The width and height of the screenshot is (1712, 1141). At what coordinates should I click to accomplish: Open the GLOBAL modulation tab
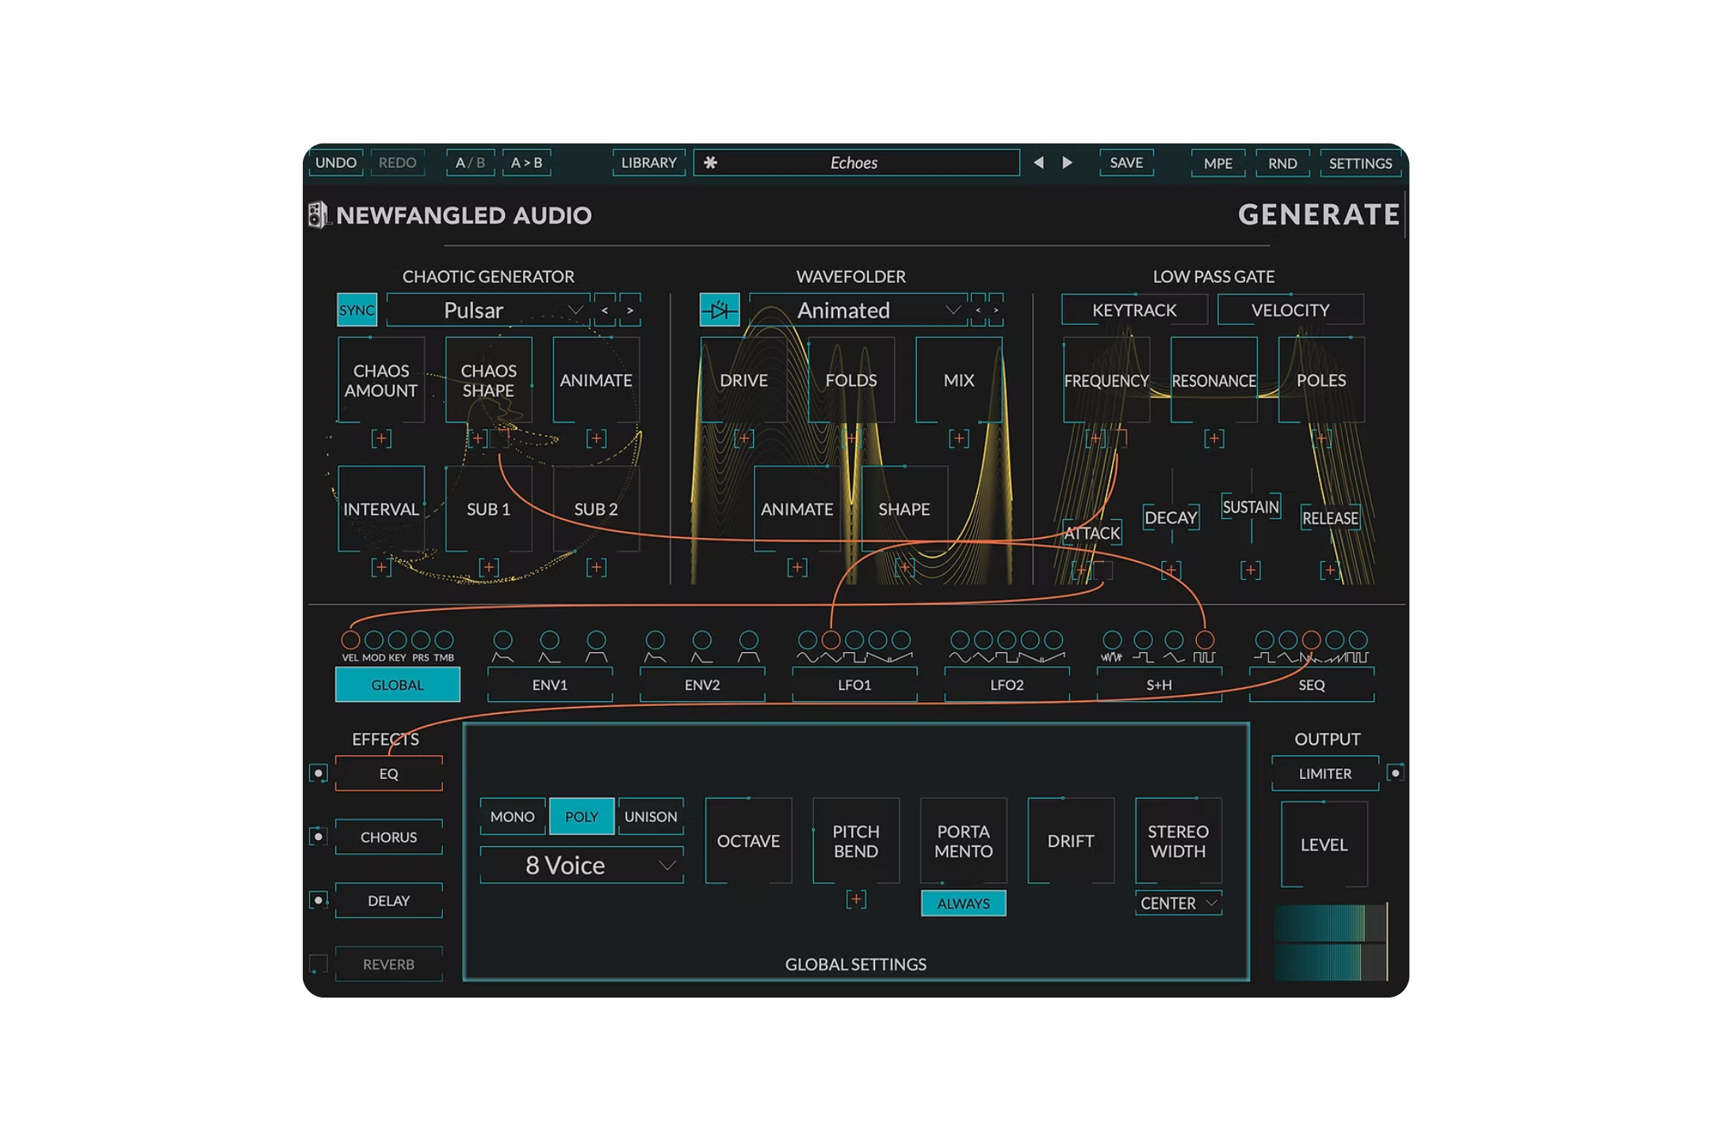pyautogui.click(x=398, y=685)
